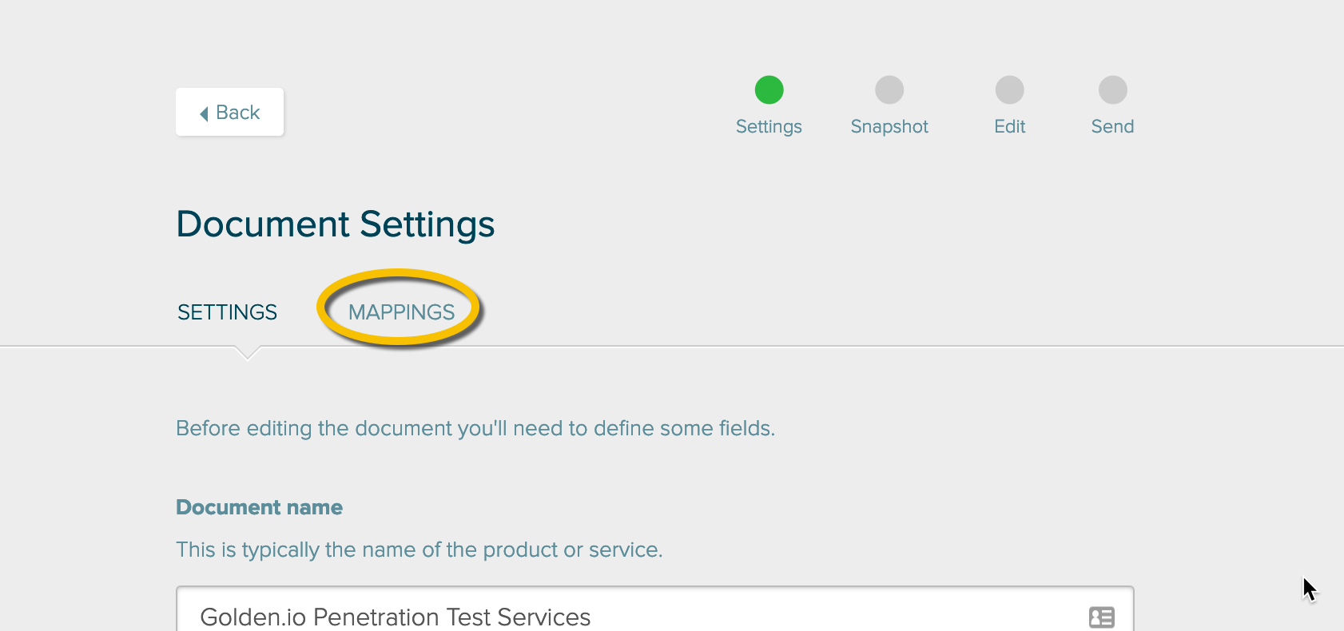The width and height of the screenshot is (1344, 631).
Task: Click the tab indicator notch below SETTINGS
Action: click(248, 353)
